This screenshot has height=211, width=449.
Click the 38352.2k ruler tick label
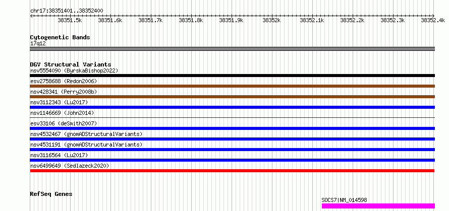point(352,20)
